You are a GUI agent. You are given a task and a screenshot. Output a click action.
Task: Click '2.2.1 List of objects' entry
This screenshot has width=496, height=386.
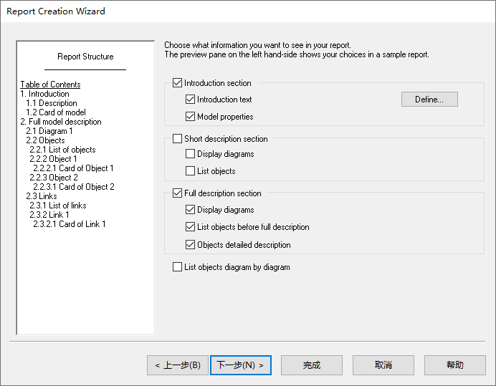62,150
